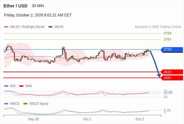Click the 30 MIN timeframe label
This screenshot has height=124, width=184.
click(x=38, y=6)
